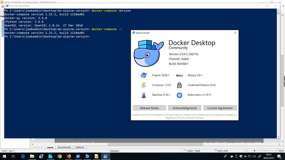Image resolution: width=285 pixels, height=160 pixels.
Task: Click the Docker Machine icon
Action: coord(144,95)
